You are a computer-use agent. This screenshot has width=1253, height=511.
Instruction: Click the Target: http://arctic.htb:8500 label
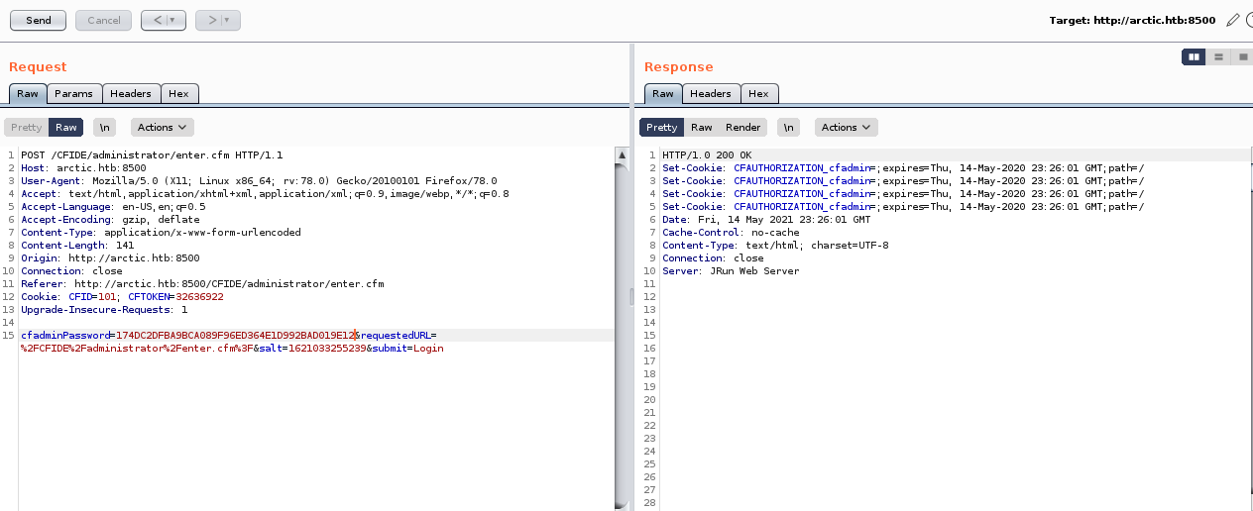point(1132,20)
